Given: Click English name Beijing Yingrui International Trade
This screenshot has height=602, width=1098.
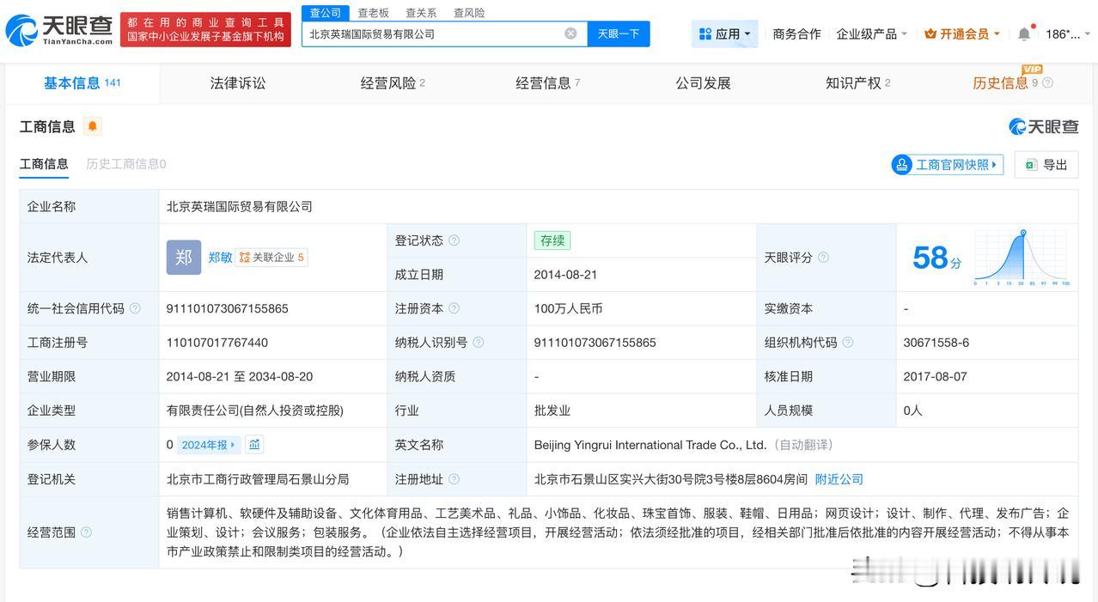Looking at the screenshot, I should [650, 445].
